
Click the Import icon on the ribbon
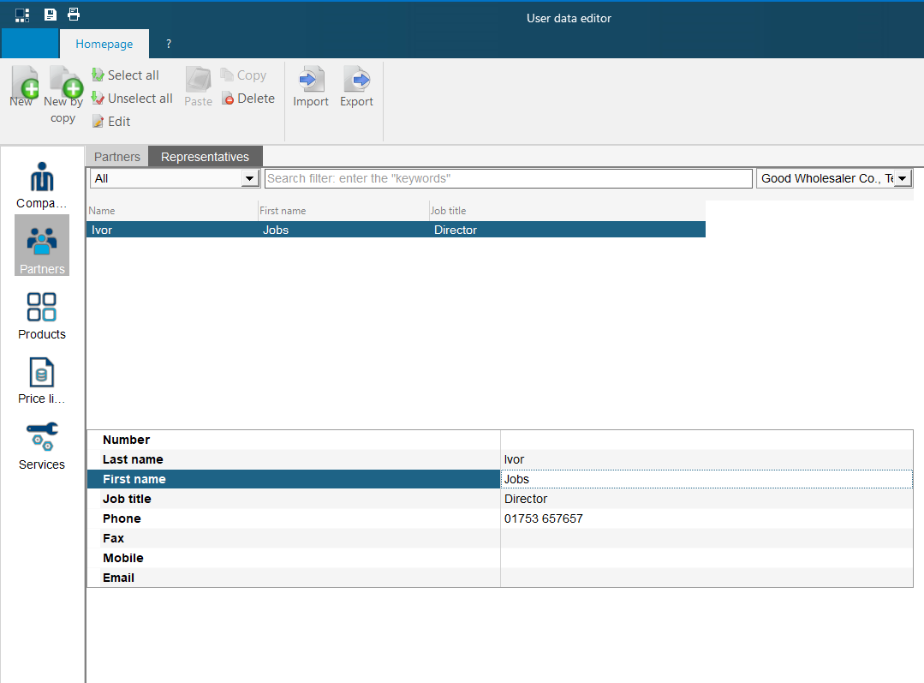pyautogui.click(x=310, y=86)
